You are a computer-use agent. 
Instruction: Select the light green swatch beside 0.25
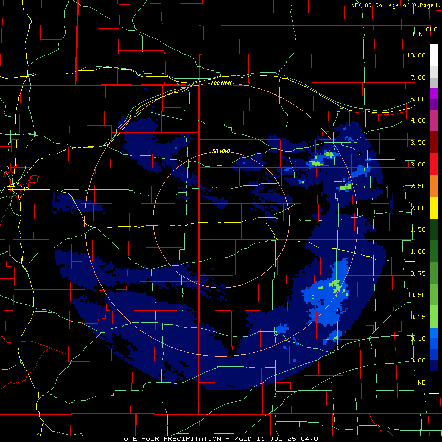[x=434, y=317]
